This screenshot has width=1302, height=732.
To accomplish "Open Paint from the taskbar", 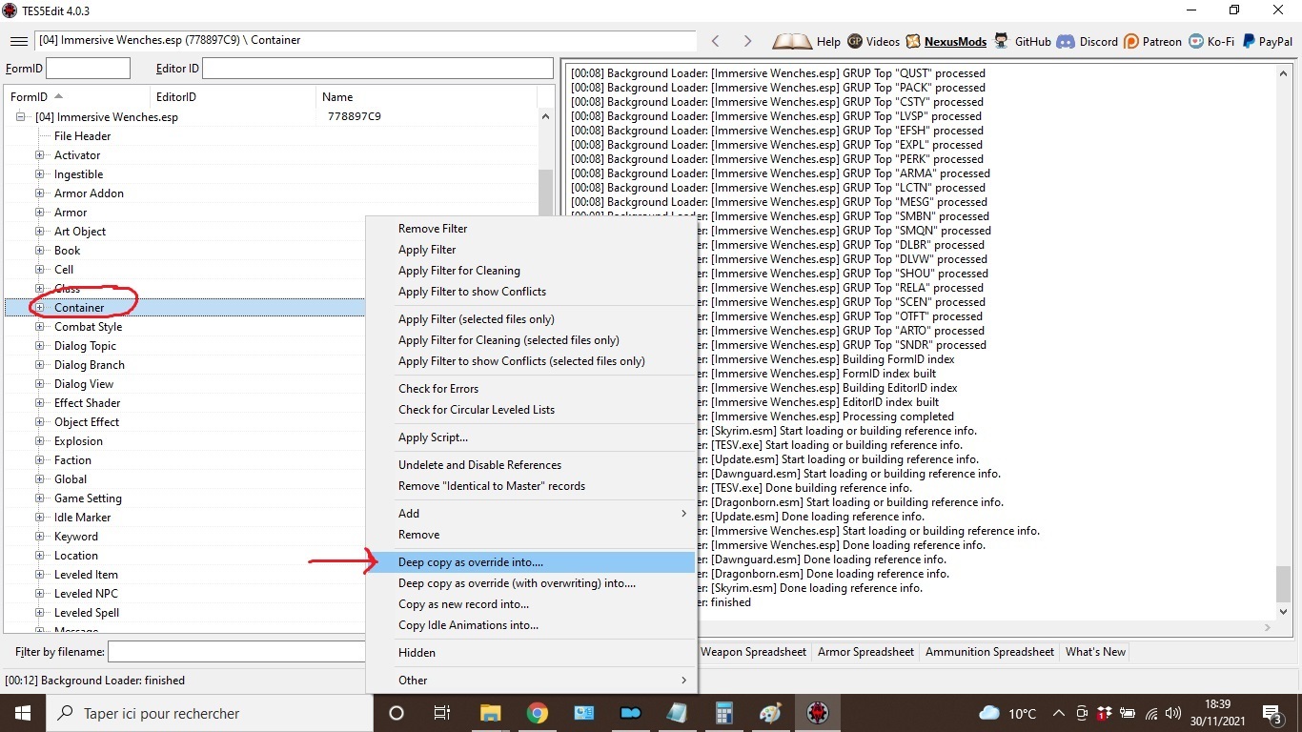I will (771, 713).
